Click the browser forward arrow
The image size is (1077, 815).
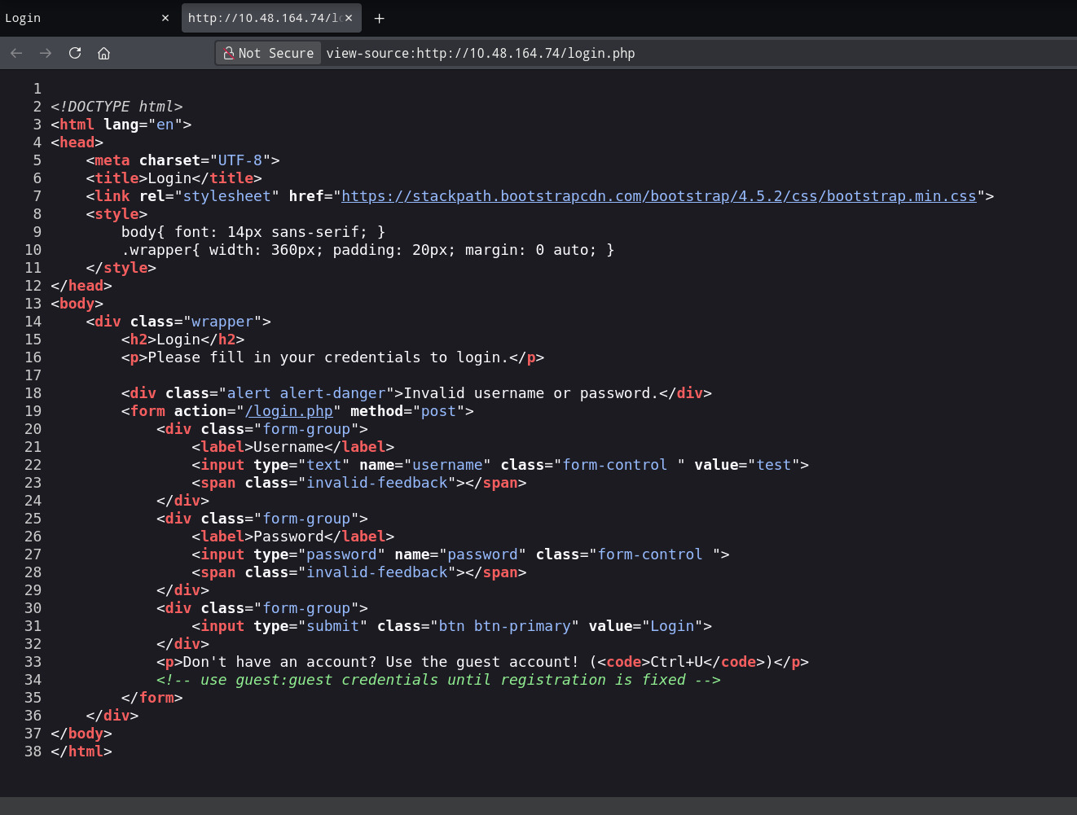click(x=46, y=53)
